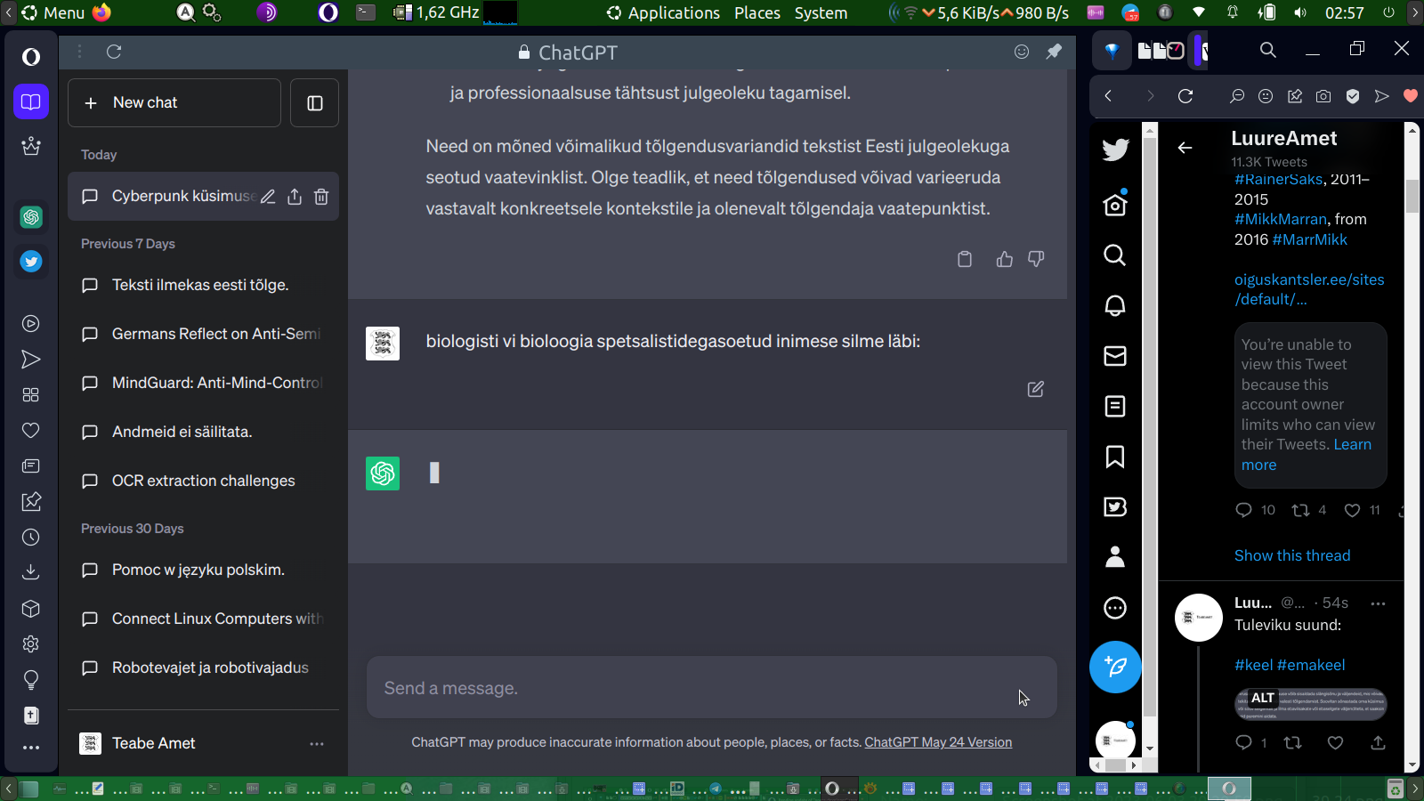Open the Learn more link
Screen dimensions: 1424x801
(1307, 455)
